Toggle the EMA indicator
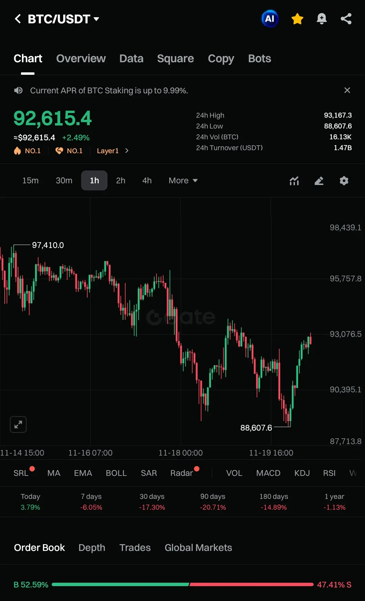The image size is (365, 601). [x=83, y=473]
